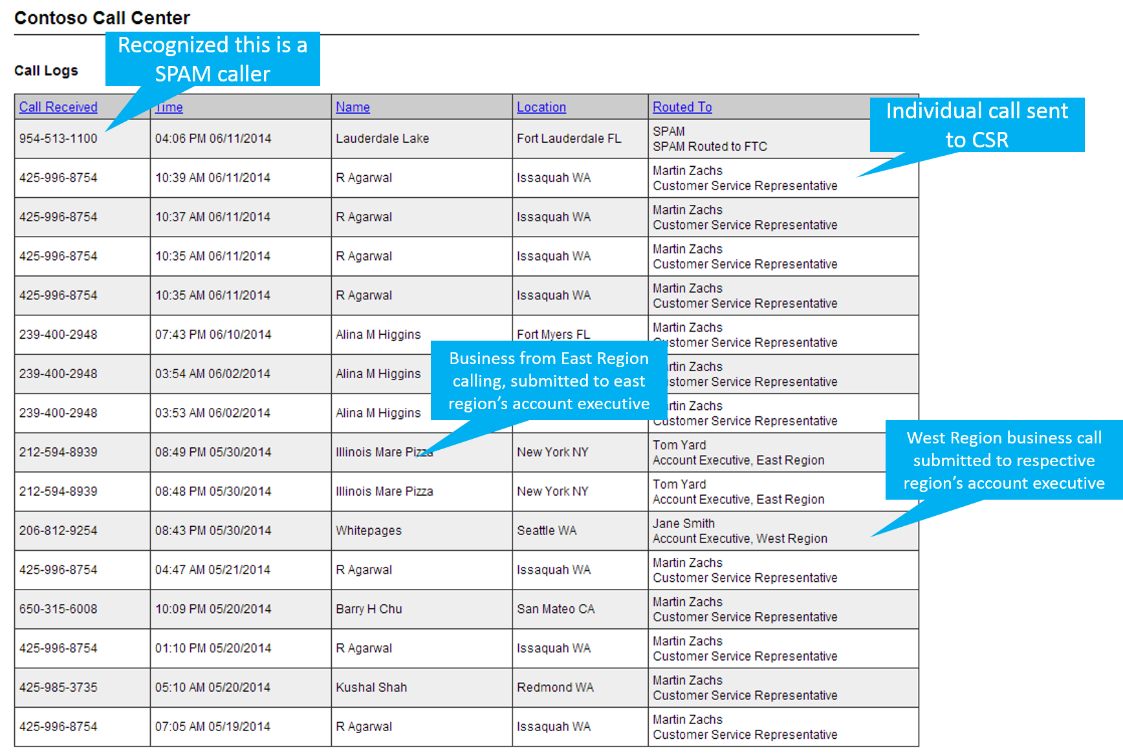
Task: Click the Call Logs heading
Action: pyautogui.click(x=46, y=70)
